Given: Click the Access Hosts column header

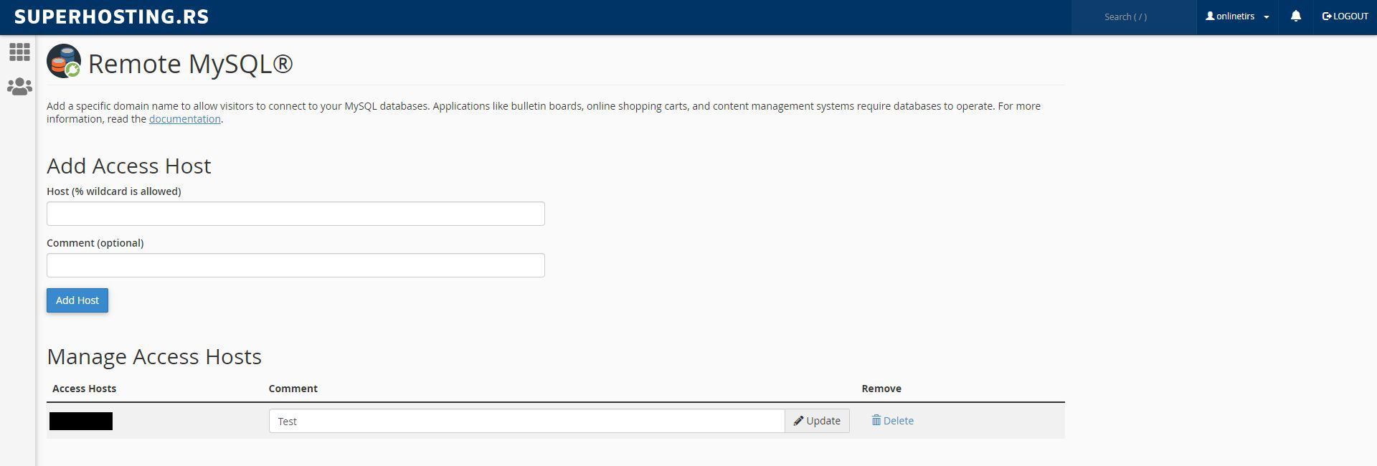Looking at the screenshot, I should click(x=84, y=389).
